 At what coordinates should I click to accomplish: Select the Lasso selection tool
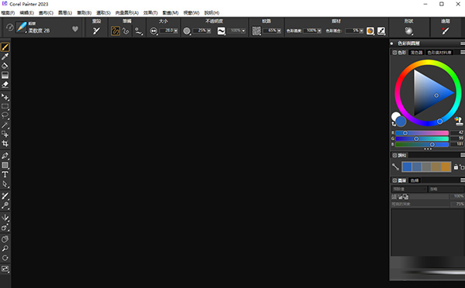(x=5, y=115)
